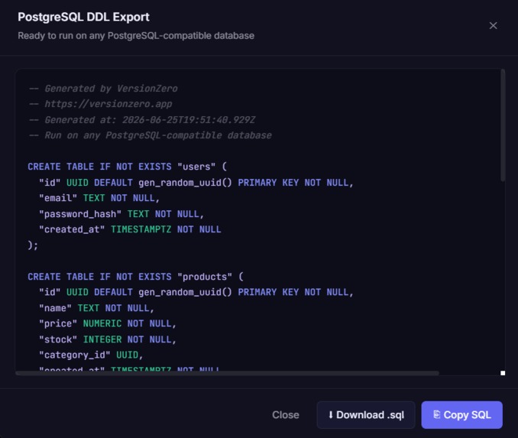Viewport: 518px width, 438px height.
Task: Click the "price" NUMERIC NOT NULL line
Action: [108, 323]
